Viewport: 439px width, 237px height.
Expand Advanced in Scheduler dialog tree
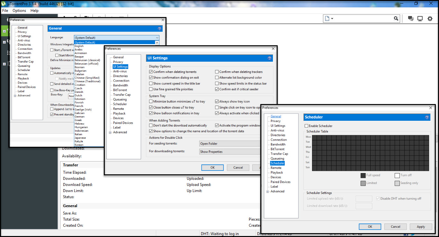268,191
